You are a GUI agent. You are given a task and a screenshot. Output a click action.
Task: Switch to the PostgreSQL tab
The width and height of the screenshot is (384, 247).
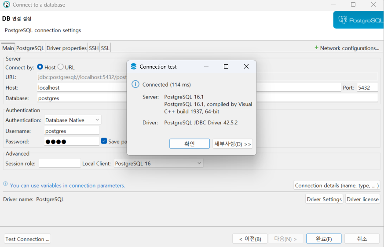coord(30,48)
